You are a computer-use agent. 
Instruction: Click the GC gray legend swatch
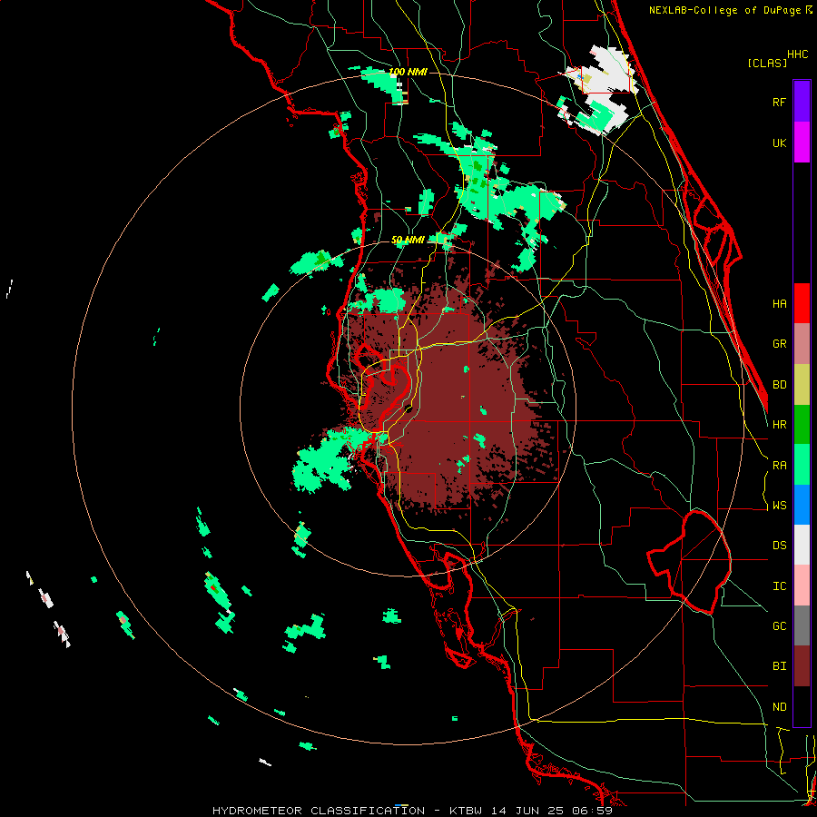(x=802, y=625)
